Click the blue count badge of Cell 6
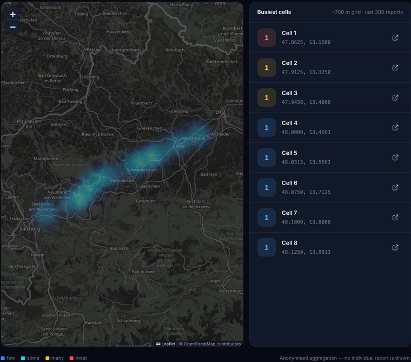 point(267,187)
